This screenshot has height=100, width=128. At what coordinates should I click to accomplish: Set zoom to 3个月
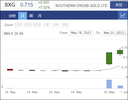[28, 25]
